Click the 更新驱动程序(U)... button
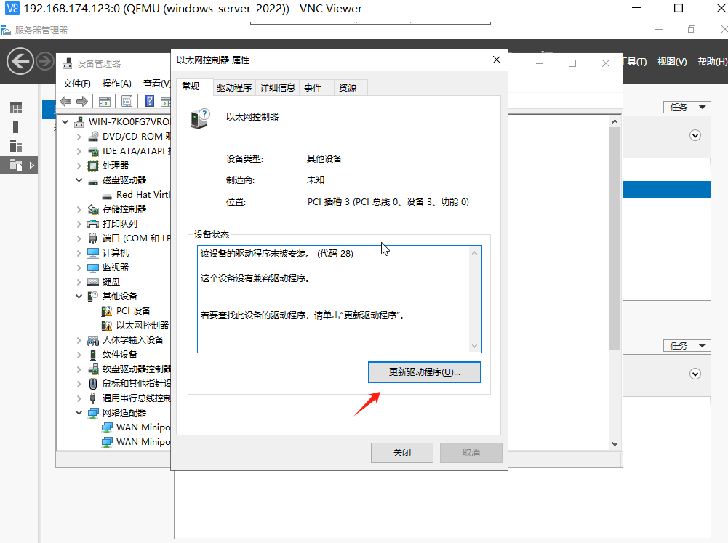Image resolution: width=728 pixels, height=543 pixels. [424, 372]
